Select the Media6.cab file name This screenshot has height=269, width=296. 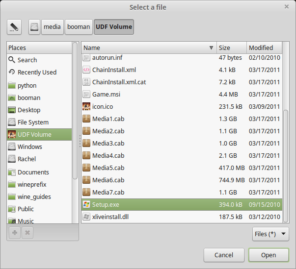pyautogui.click(x=108, y=180)
